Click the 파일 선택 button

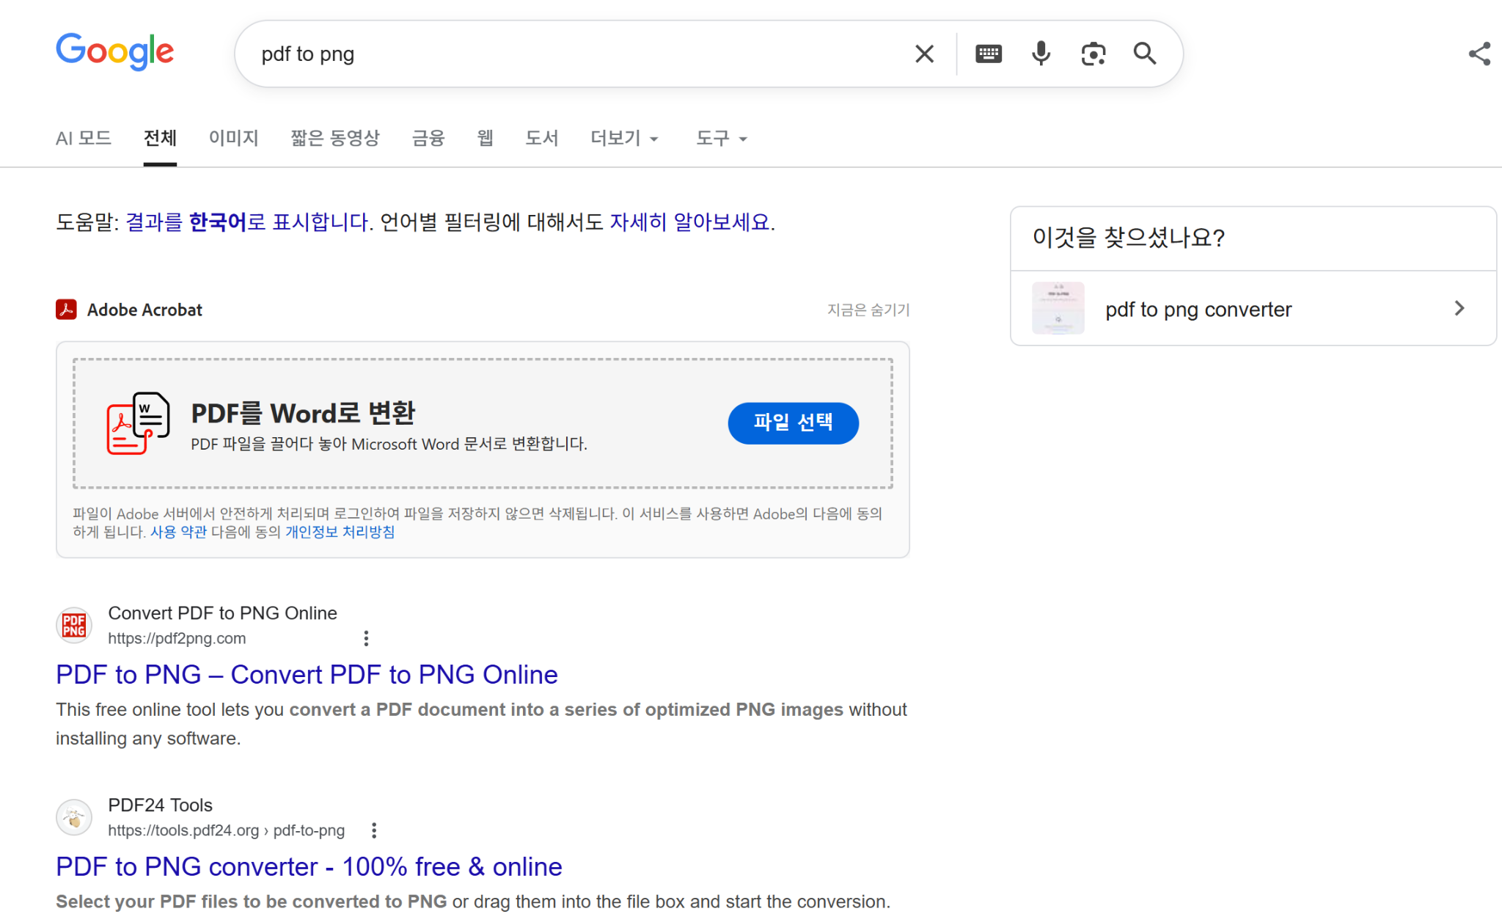pyautogui.click(x=793, y=423)
